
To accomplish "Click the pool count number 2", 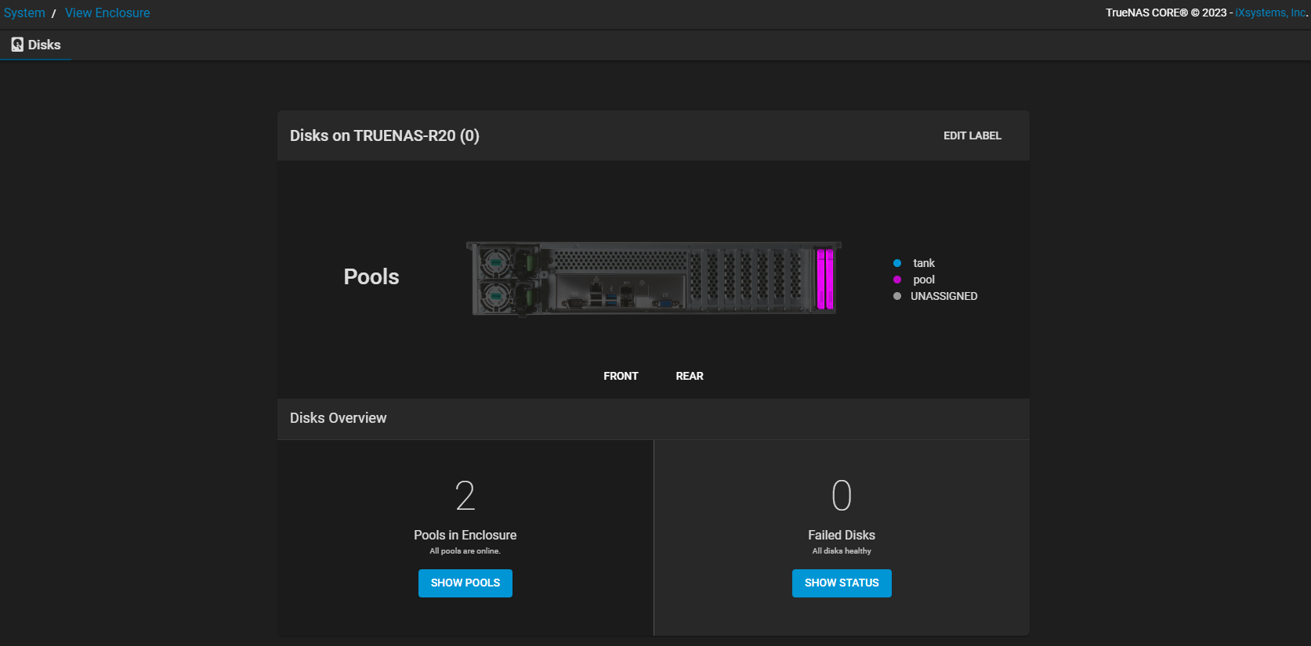I will (465, 496).
